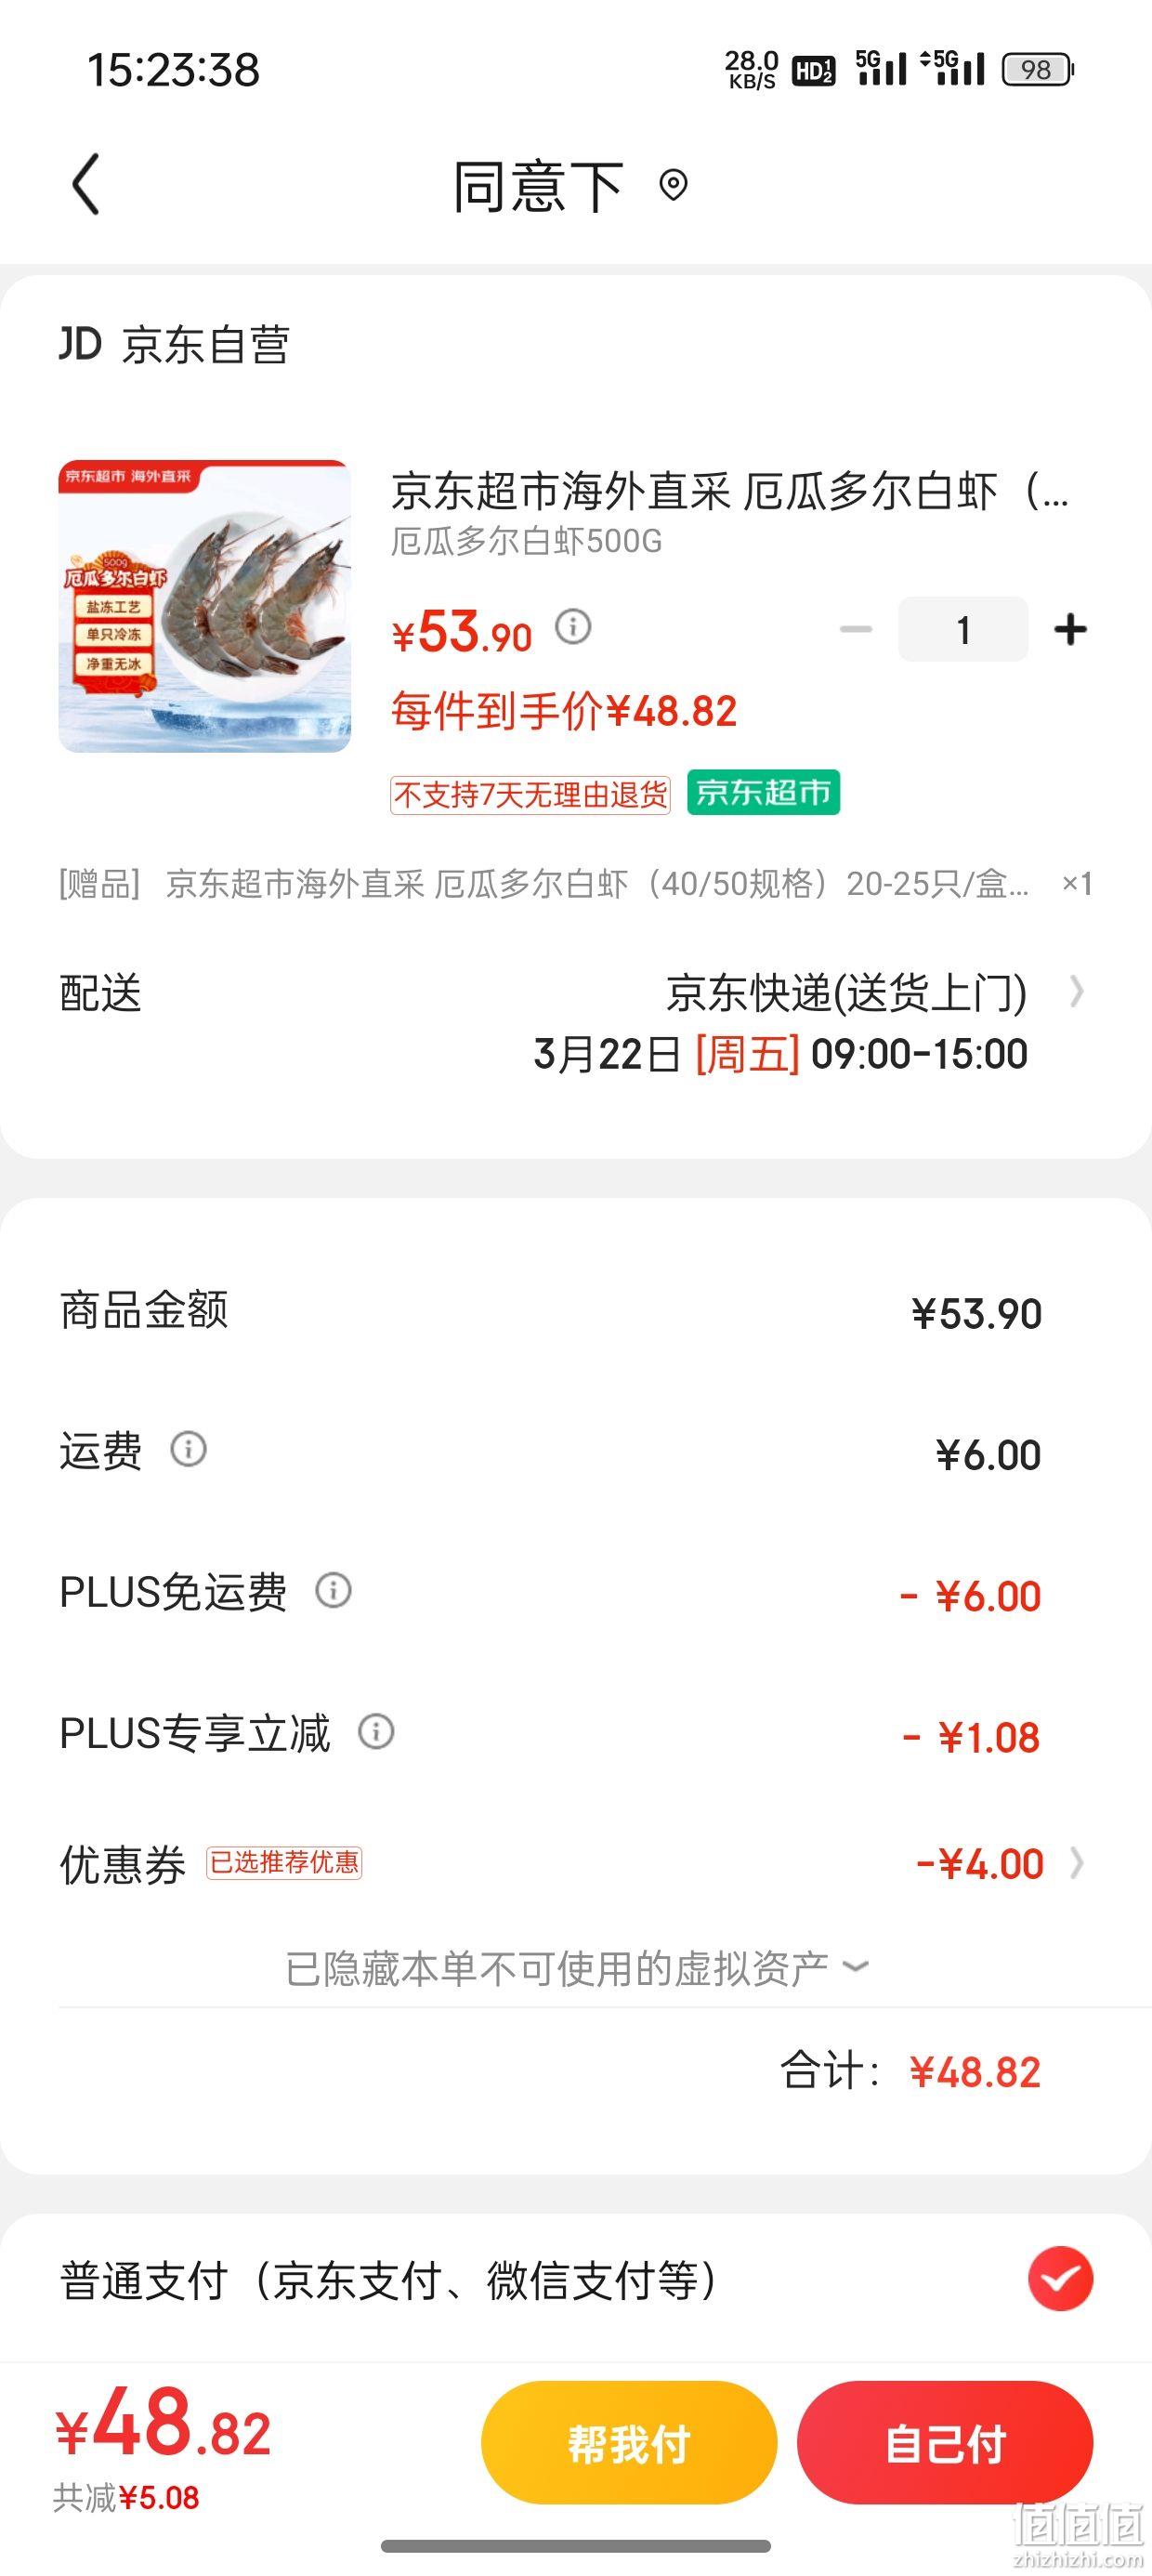Viewport: 1152px width, 2576px height.
Task: Open 优惠券 coupon selection chevron
Action: pyautogui.click(x=1076, y=1863)
